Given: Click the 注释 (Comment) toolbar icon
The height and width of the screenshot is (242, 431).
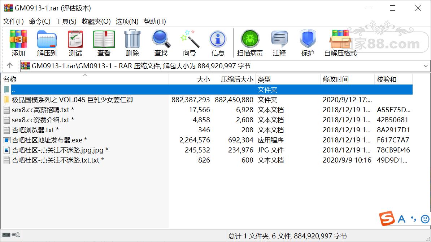Looking at the screenshot, I should click(279, 39).
